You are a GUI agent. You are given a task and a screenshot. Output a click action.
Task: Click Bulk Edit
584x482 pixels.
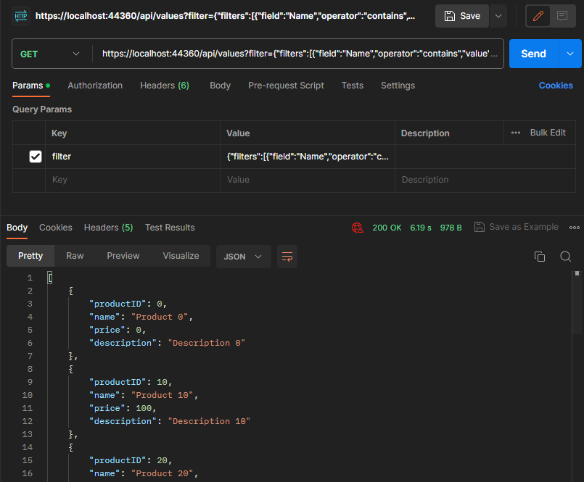(548, 133)
